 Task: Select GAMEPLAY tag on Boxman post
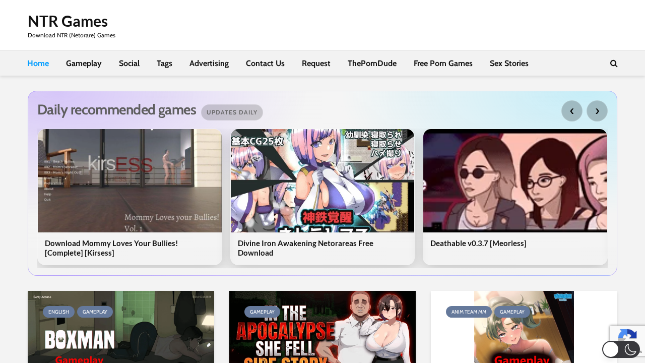pos(95,312)
